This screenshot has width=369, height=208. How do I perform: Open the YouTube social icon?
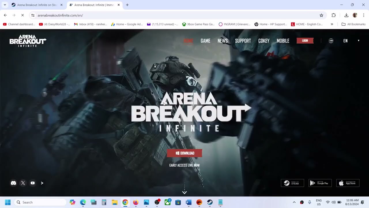coord(33,183)
